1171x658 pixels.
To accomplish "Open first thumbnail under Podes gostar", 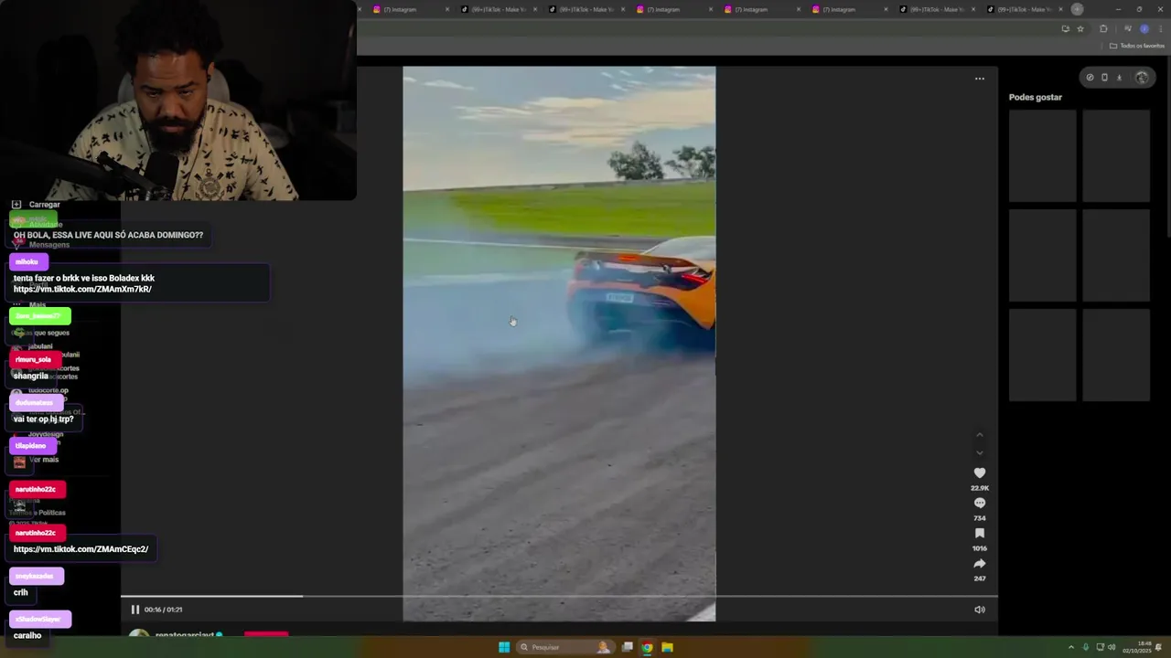I will pyautogui.click(x=1043, y=155).
